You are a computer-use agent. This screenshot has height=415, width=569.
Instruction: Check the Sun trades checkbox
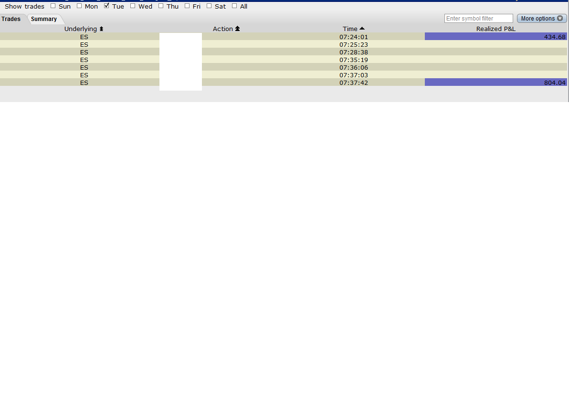(53, 6)
